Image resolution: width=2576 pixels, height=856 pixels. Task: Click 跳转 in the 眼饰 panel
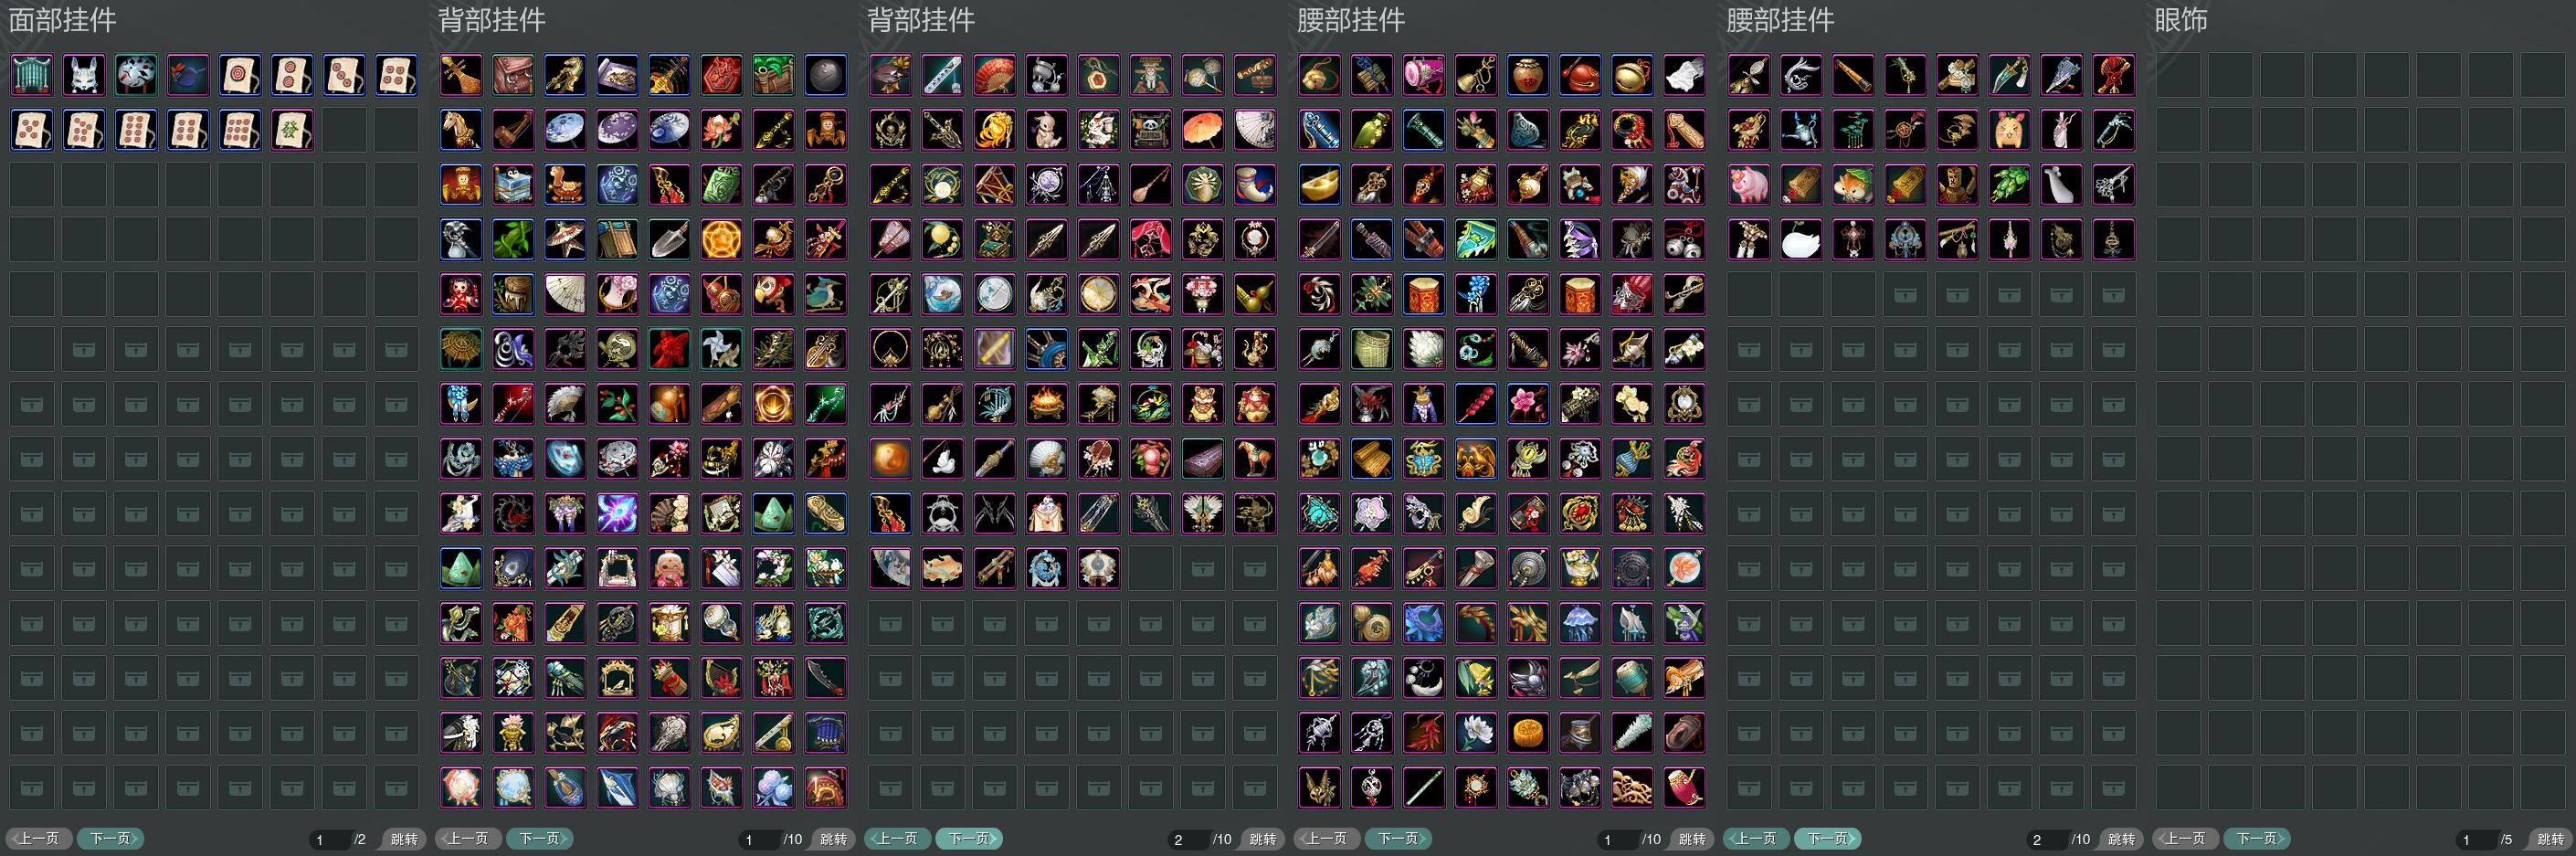(2550, 839)
